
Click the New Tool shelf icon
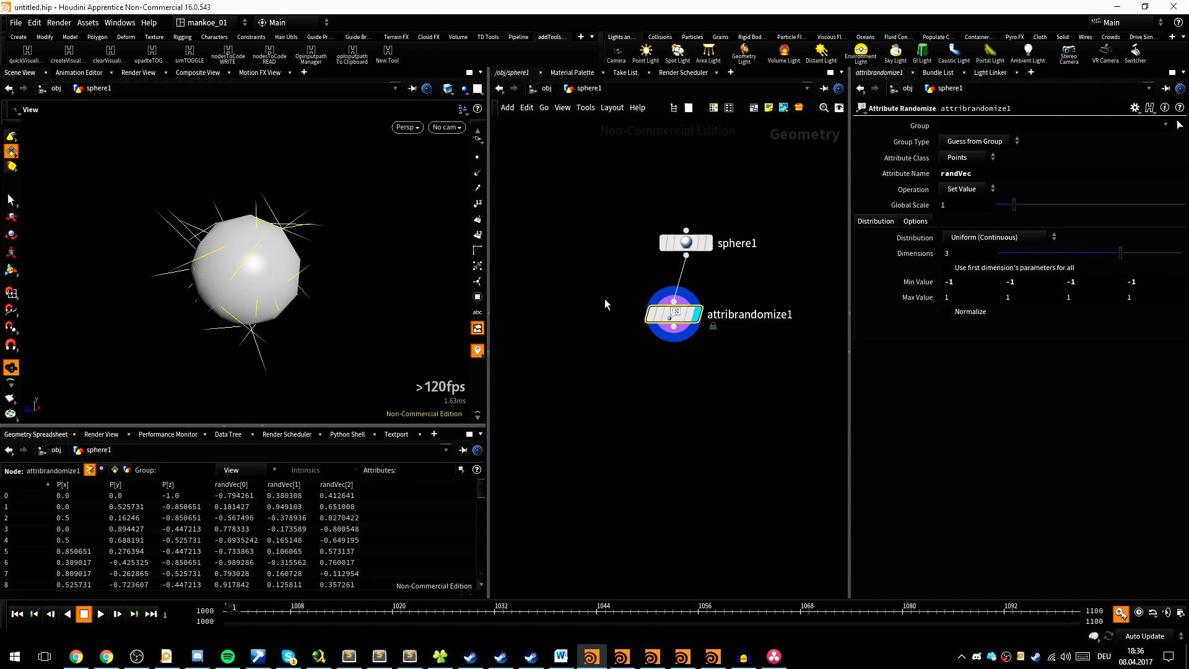[387, 55]
